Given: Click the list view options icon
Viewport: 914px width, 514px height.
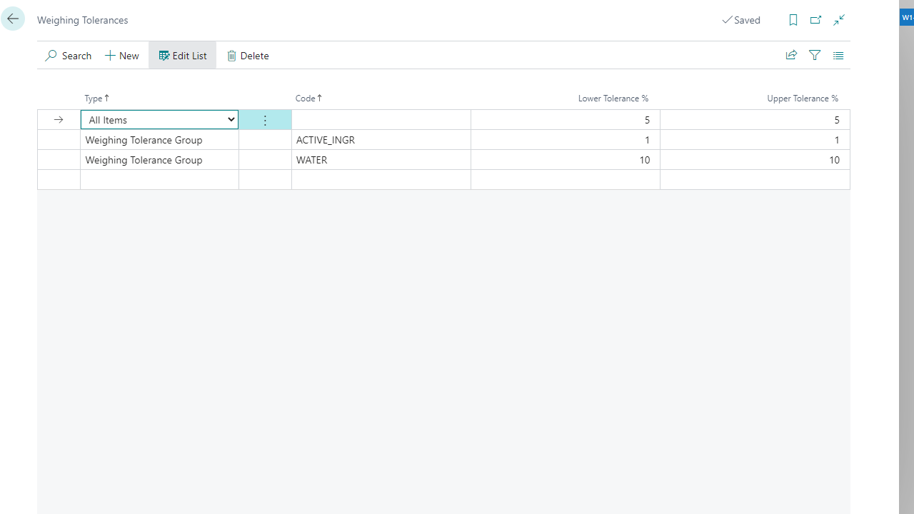Looking at the screenshot, I should 838,55.
